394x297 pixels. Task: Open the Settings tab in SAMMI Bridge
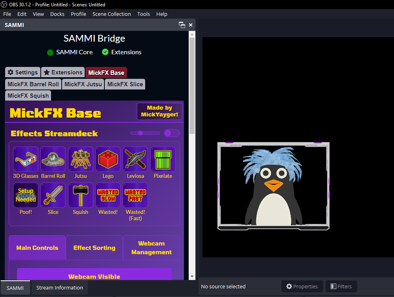point(23,72)
